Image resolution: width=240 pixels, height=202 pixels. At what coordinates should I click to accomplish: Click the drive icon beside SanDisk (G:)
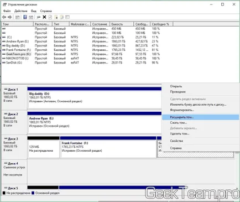point(4,63)
